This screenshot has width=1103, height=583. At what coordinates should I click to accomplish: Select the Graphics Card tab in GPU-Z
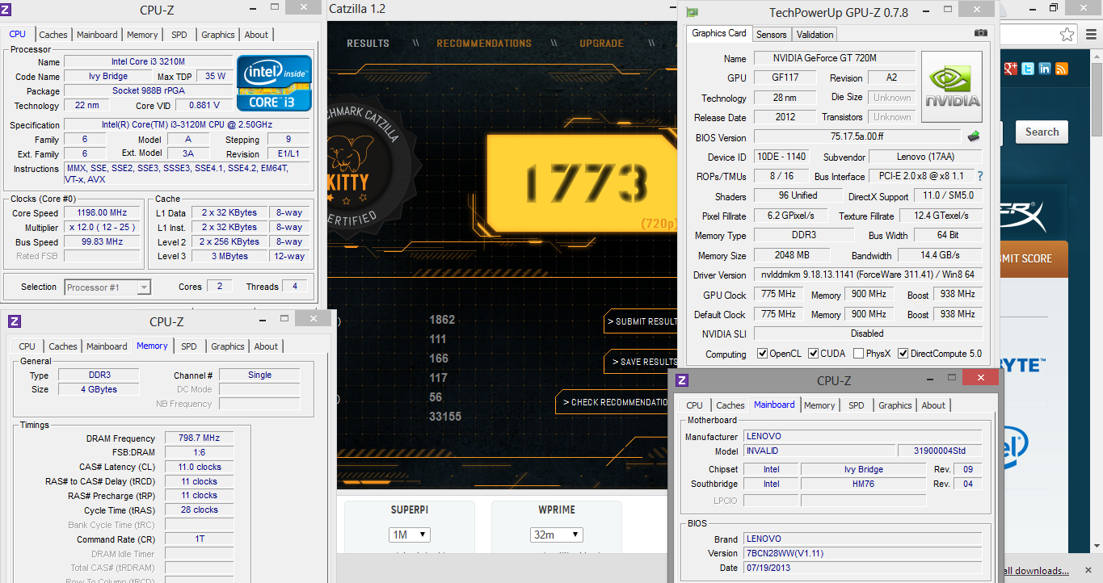(719, 33)
